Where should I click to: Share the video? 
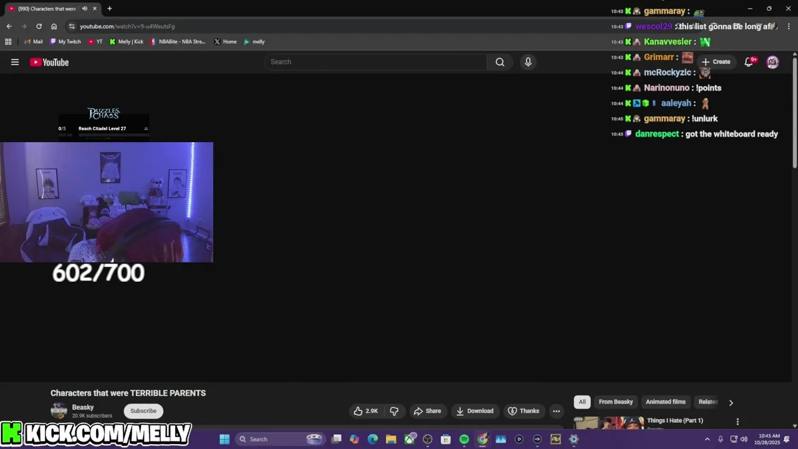pyautogui.click(x=427, y=411)
